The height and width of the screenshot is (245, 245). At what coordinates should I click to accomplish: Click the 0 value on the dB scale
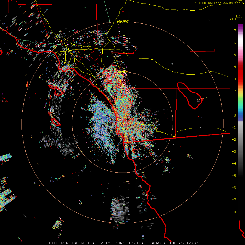coord(235,115)
